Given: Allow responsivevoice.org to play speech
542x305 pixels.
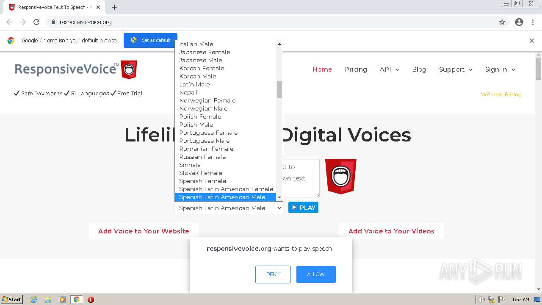Looking at the screenshot, I should (316, 274).
